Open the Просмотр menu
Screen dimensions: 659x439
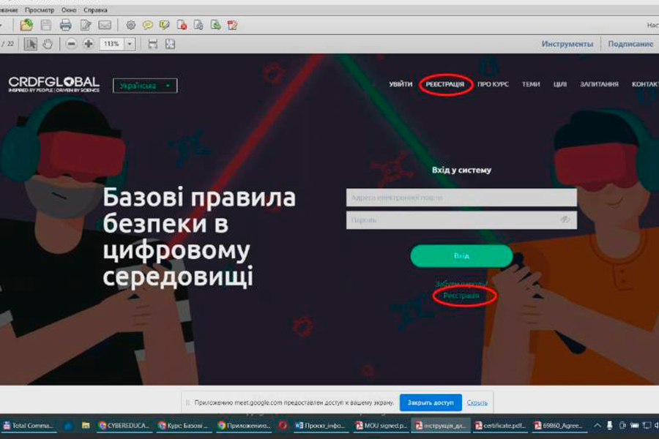[40, 10]
